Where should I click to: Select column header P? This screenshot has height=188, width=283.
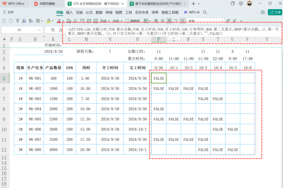coord(159,39)
